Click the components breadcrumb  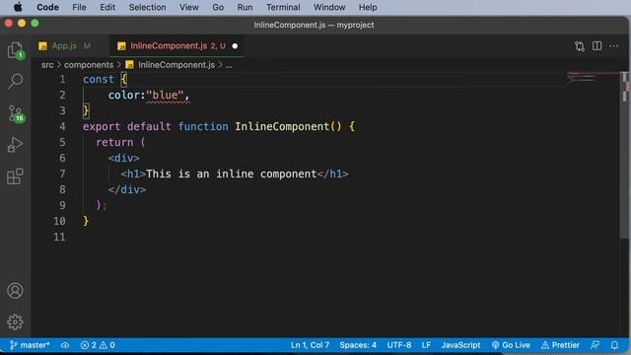click(x=89, y=65)
